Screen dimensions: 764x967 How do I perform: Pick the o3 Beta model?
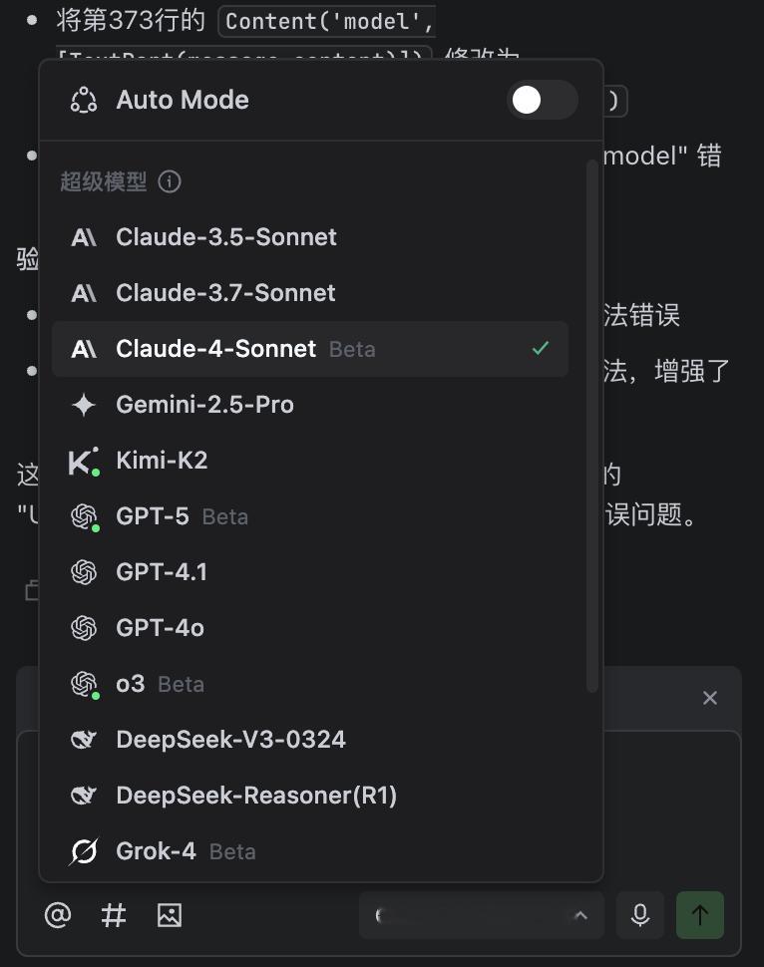(x=310, y=684)
